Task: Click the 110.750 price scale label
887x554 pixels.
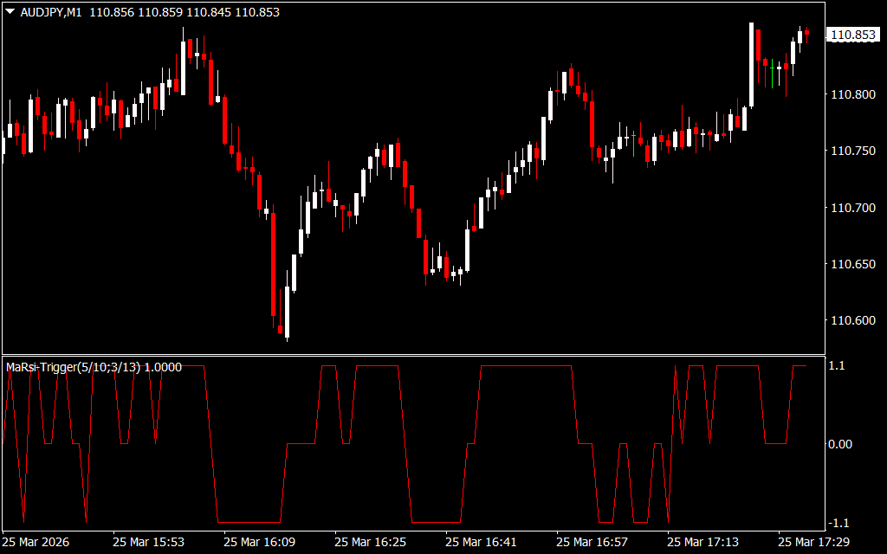Action: pos(852,151)
